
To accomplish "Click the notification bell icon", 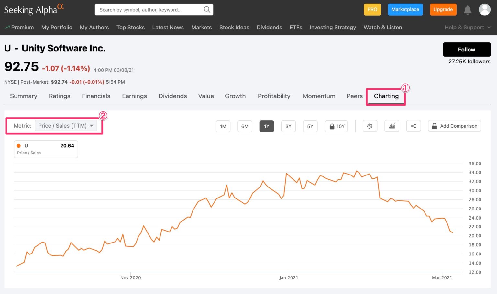I will pos(467,10).
